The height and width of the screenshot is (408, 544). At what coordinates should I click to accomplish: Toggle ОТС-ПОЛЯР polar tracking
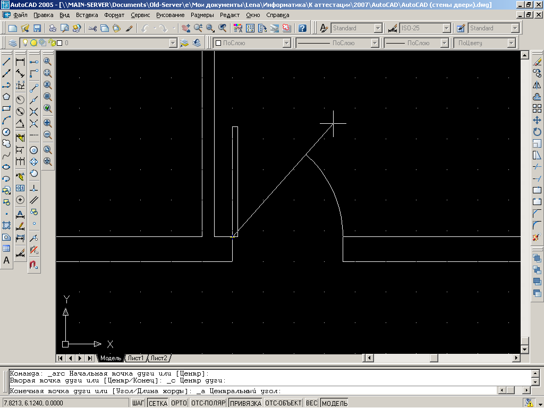pos(208,403)
